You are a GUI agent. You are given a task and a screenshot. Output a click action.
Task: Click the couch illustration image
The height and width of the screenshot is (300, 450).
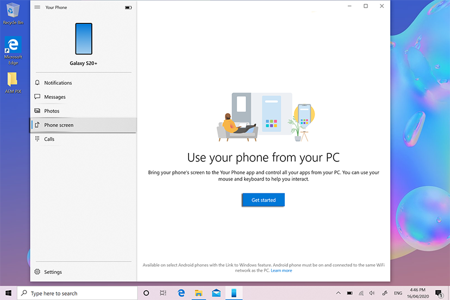[266, 117]
